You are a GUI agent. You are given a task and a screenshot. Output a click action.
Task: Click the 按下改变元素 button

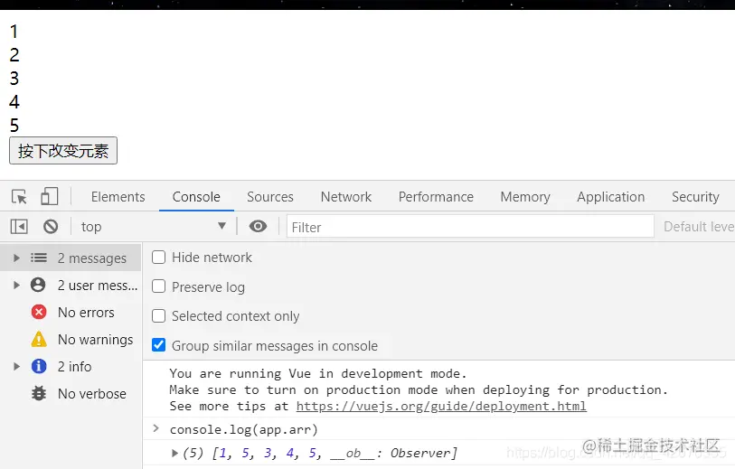(63, 150)
